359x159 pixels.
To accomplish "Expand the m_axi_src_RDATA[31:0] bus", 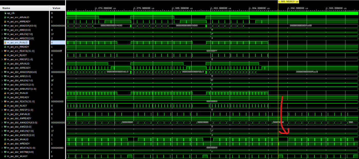I will [x=2, y=51].
